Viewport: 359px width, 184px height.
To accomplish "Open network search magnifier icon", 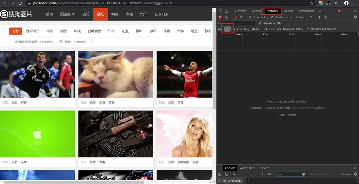I will [x=242, y=17].
